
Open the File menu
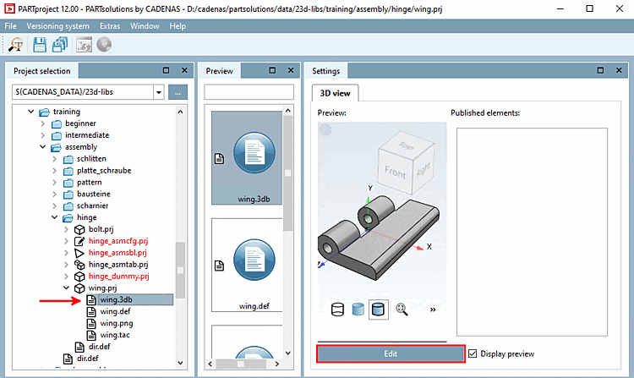click(10, 26)
